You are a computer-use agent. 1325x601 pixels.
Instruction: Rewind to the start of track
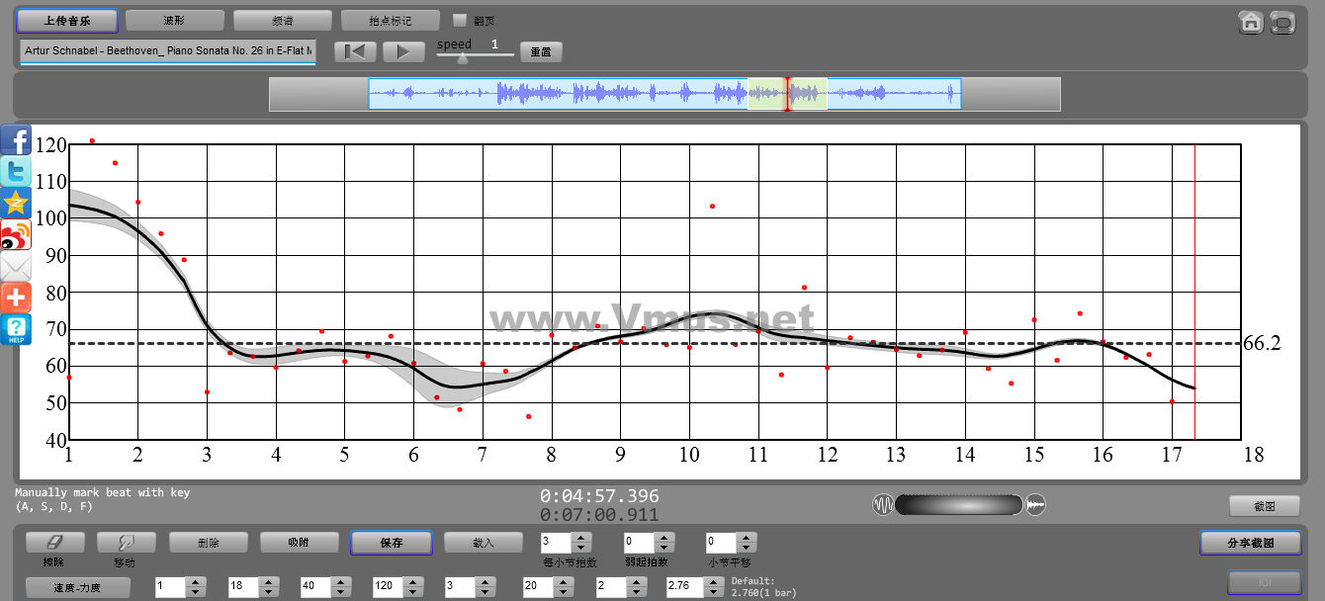pos(355,51)
